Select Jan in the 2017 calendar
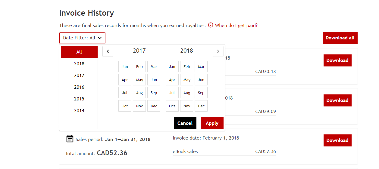This screenshot has width=379, height=169. (x=125, y=66)
